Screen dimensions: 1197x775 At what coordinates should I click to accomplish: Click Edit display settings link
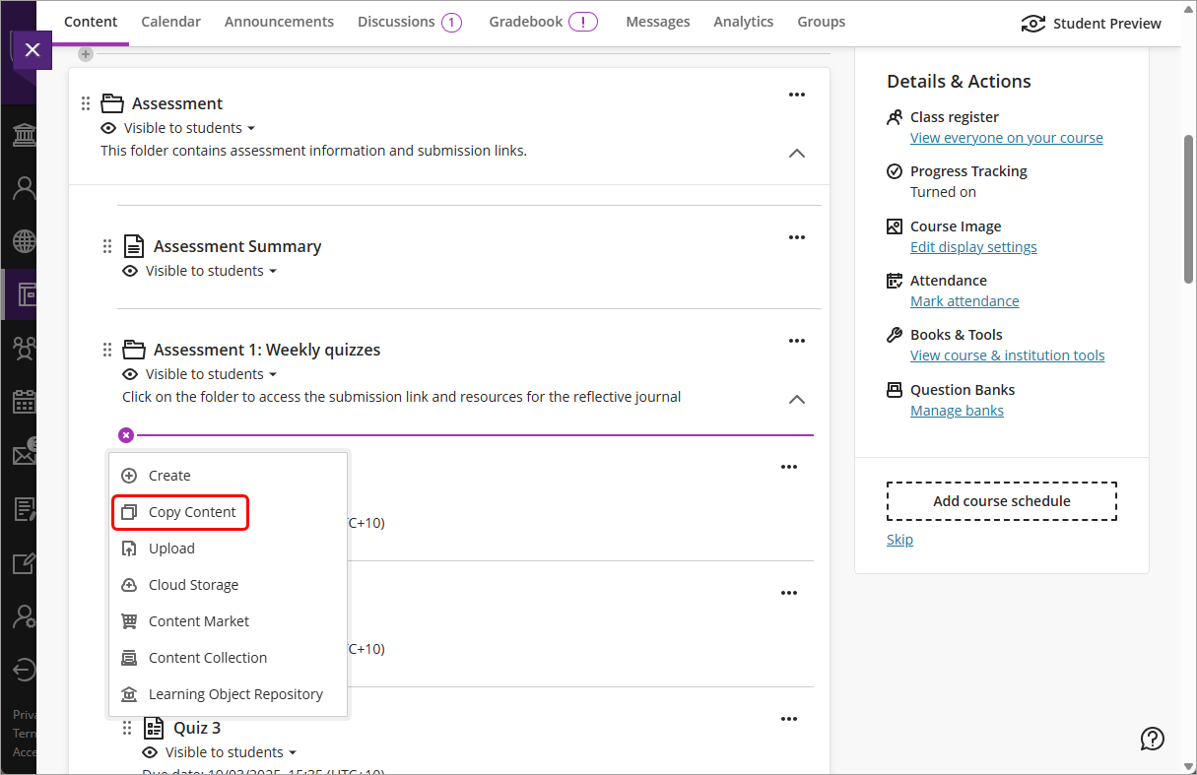(x=973, y=247)
